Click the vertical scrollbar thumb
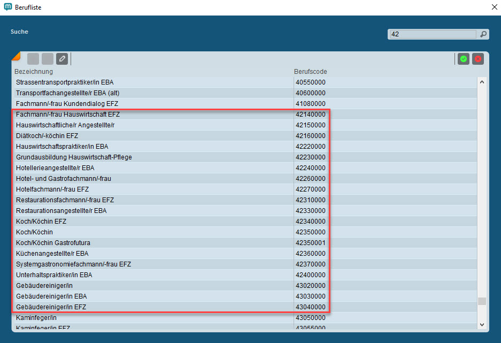Screen dimensions: 501x343 tap(482, 301)
